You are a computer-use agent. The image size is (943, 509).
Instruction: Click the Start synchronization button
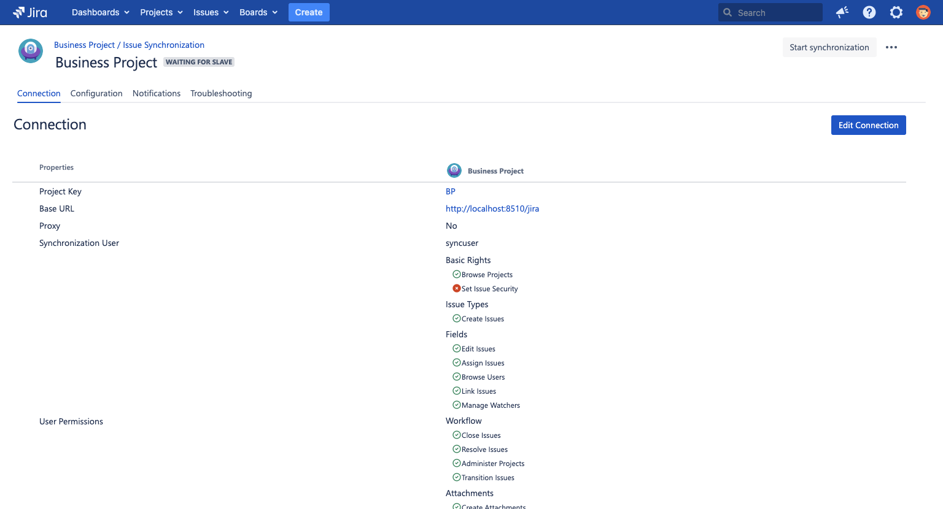tap(829, 47)
